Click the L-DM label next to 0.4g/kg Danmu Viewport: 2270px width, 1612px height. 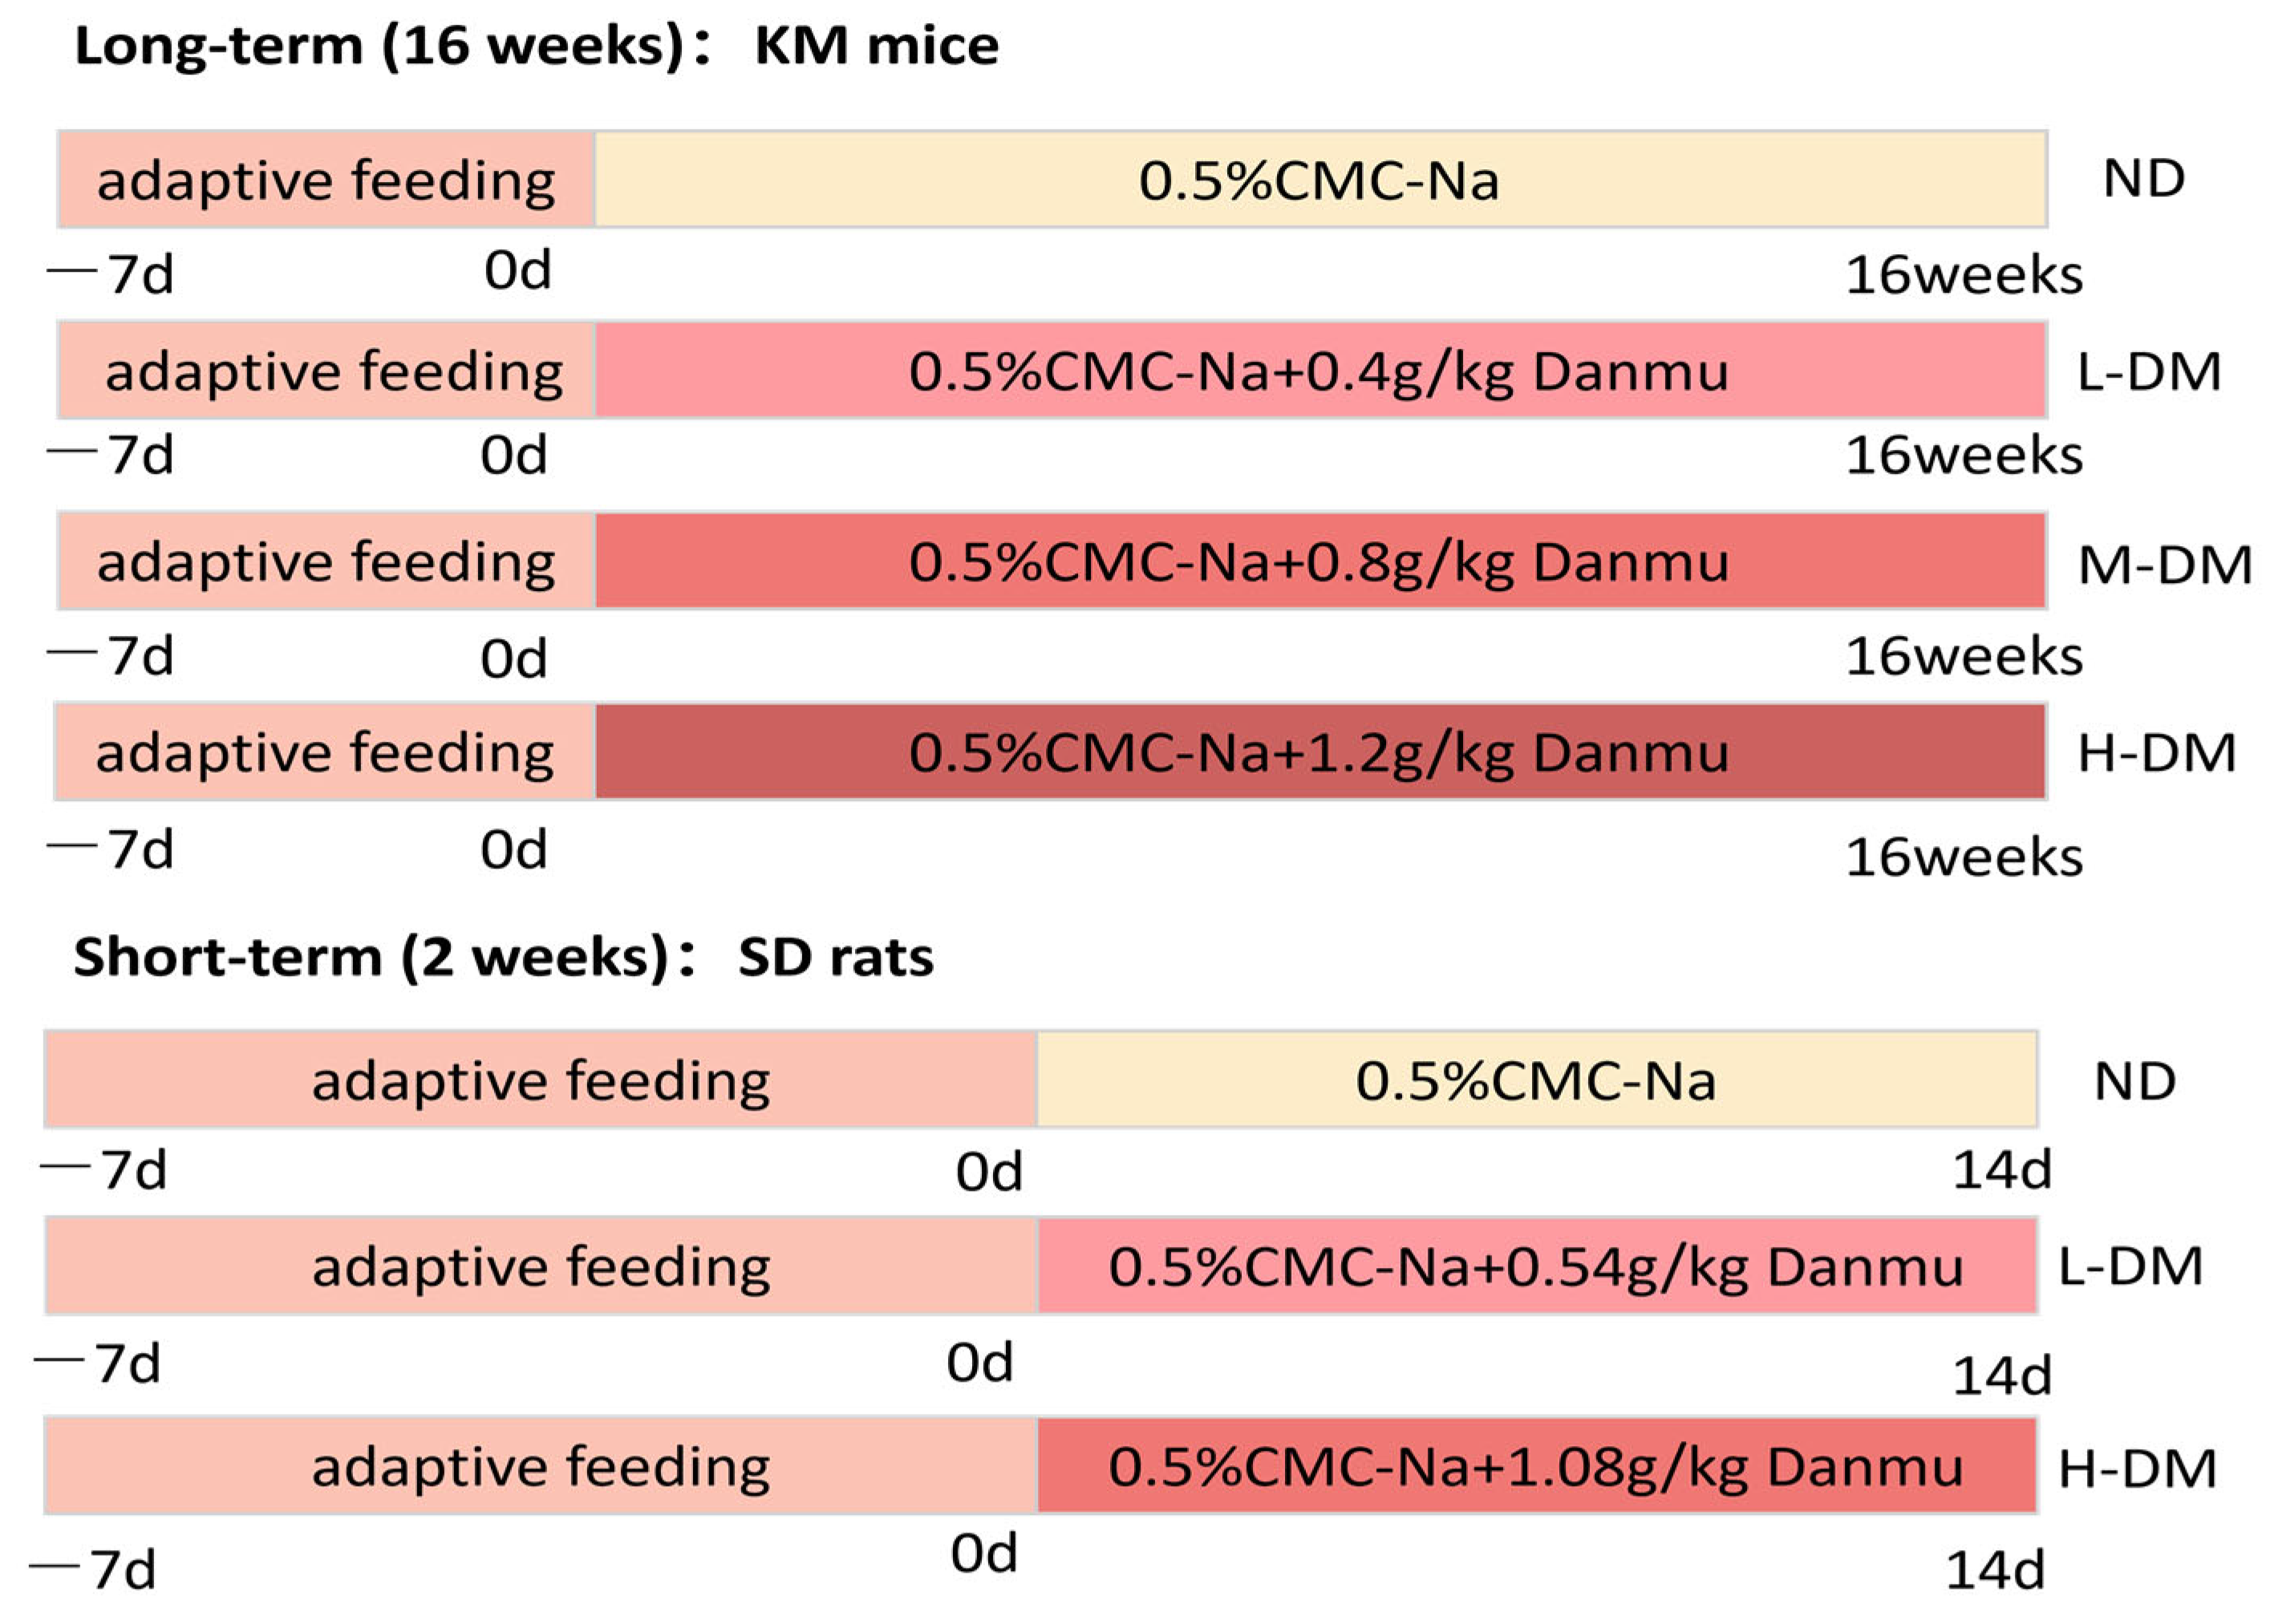[2149, 372]
